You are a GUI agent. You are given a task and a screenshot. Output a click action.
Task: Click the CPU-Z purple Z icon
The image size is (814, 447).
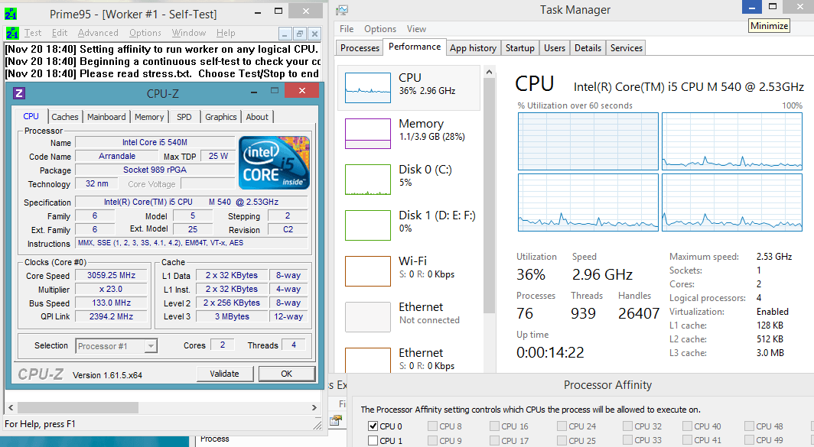(20, 93)
